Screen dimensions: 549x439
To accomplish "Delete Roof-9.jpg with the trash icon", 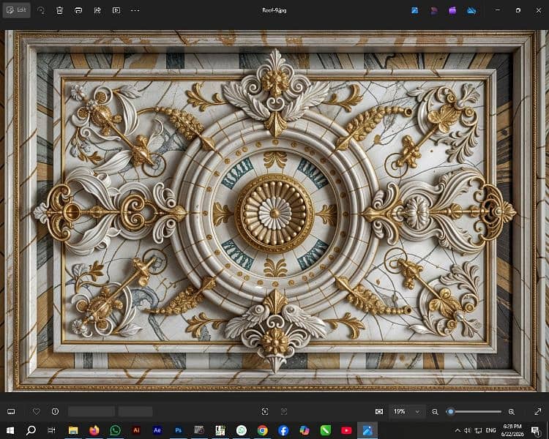I will [59, 10].
